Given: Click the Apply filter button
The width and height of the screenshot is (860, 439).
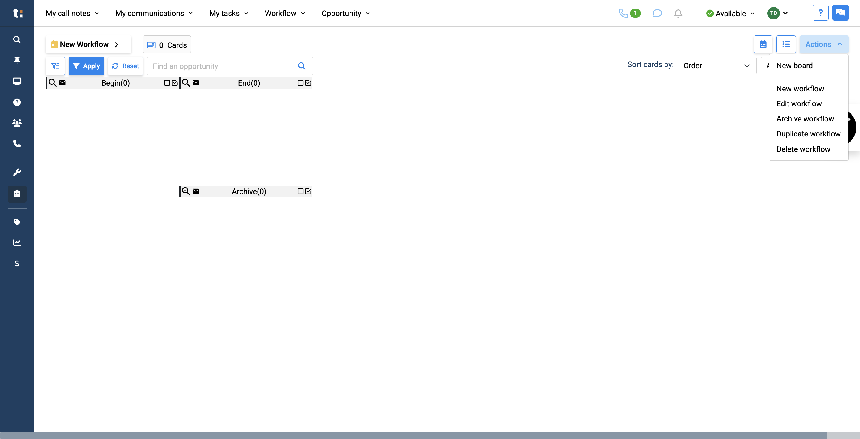Looking at the screenshot, I should [86, 66].
